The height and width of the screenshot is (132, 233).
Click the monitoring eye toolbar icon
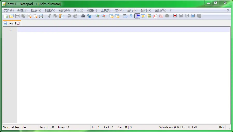click(x=167, y=16)
